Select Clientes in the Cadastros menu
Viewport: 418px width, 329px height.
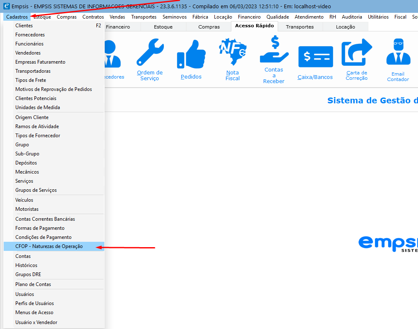click(53, 26)
